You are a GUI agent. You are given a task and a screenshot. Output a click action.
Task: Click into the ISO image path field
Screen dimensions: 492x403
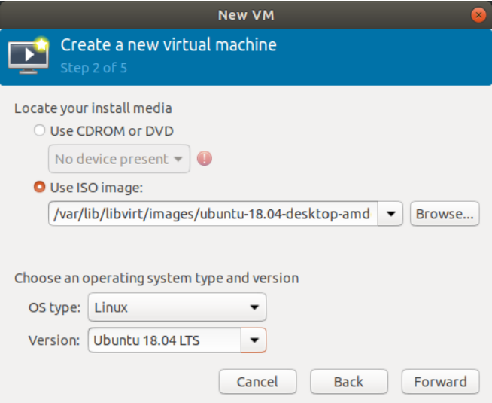pos(213,214)
